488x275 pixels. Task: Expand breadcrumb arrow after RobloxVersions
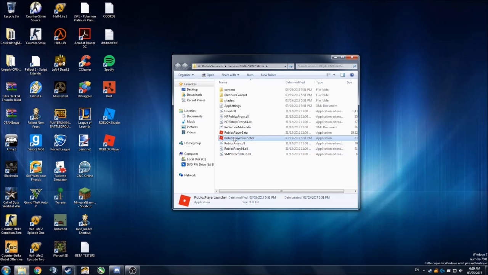point(225,66)
